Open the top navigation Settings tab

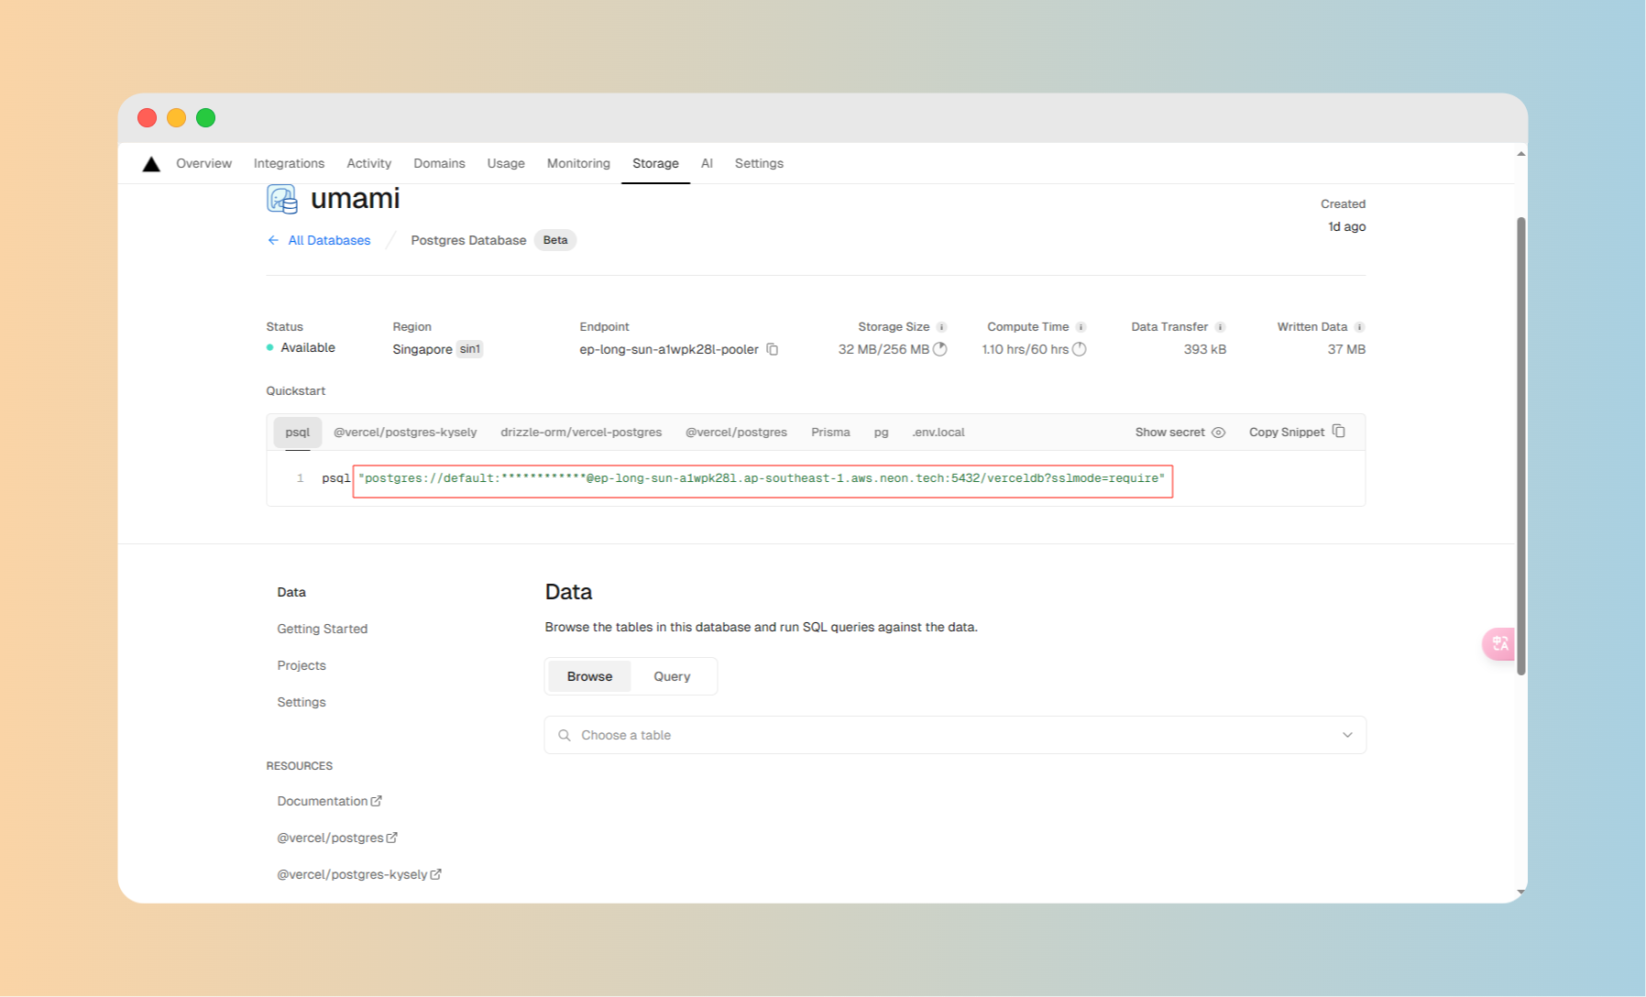759,163
